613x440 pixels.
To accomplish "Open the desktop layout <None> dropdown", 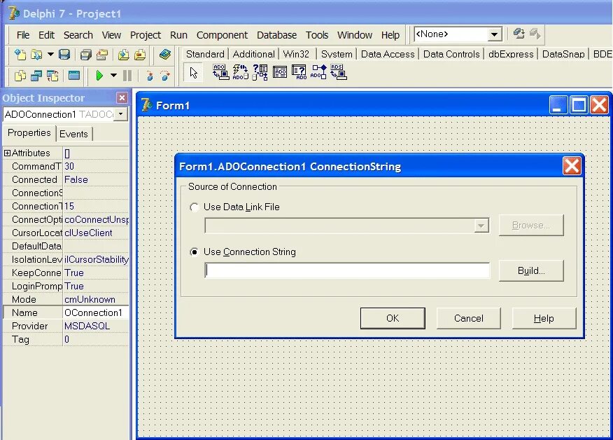I will (494, 34).
